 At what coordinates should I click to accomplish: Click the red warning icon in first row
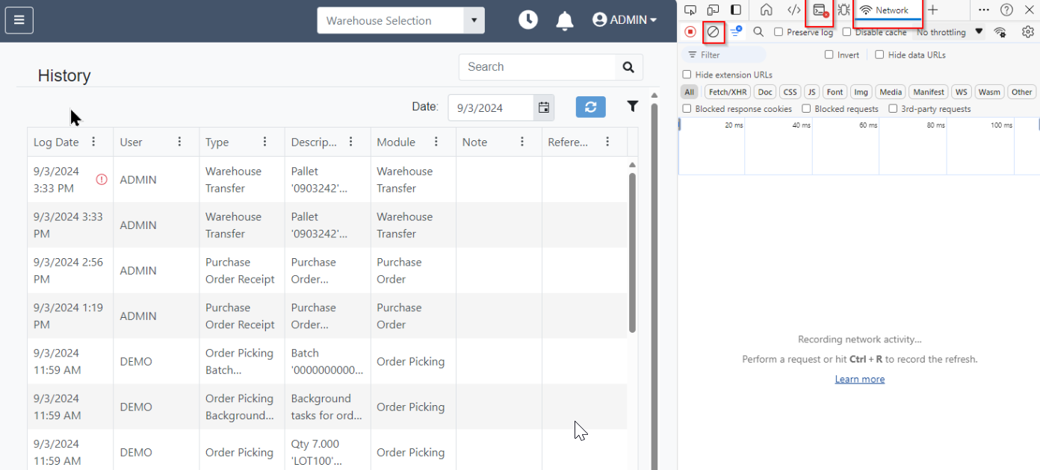coord(102,179)
